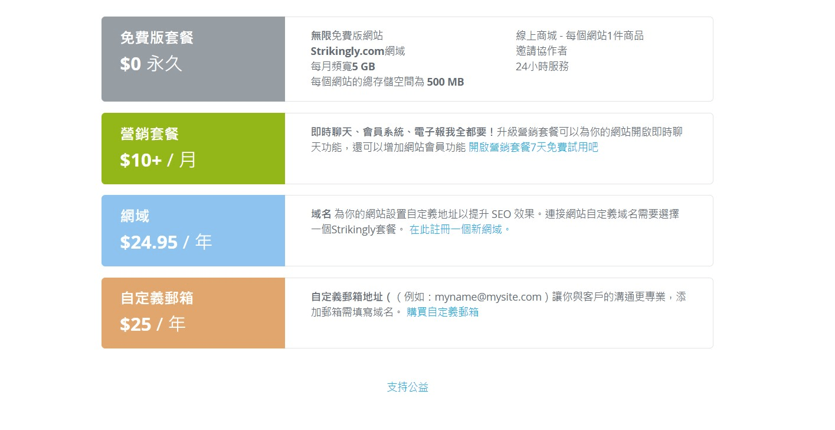Select the $10+ / 月 price text
The image size is (835, 430).
click(158, 160)
